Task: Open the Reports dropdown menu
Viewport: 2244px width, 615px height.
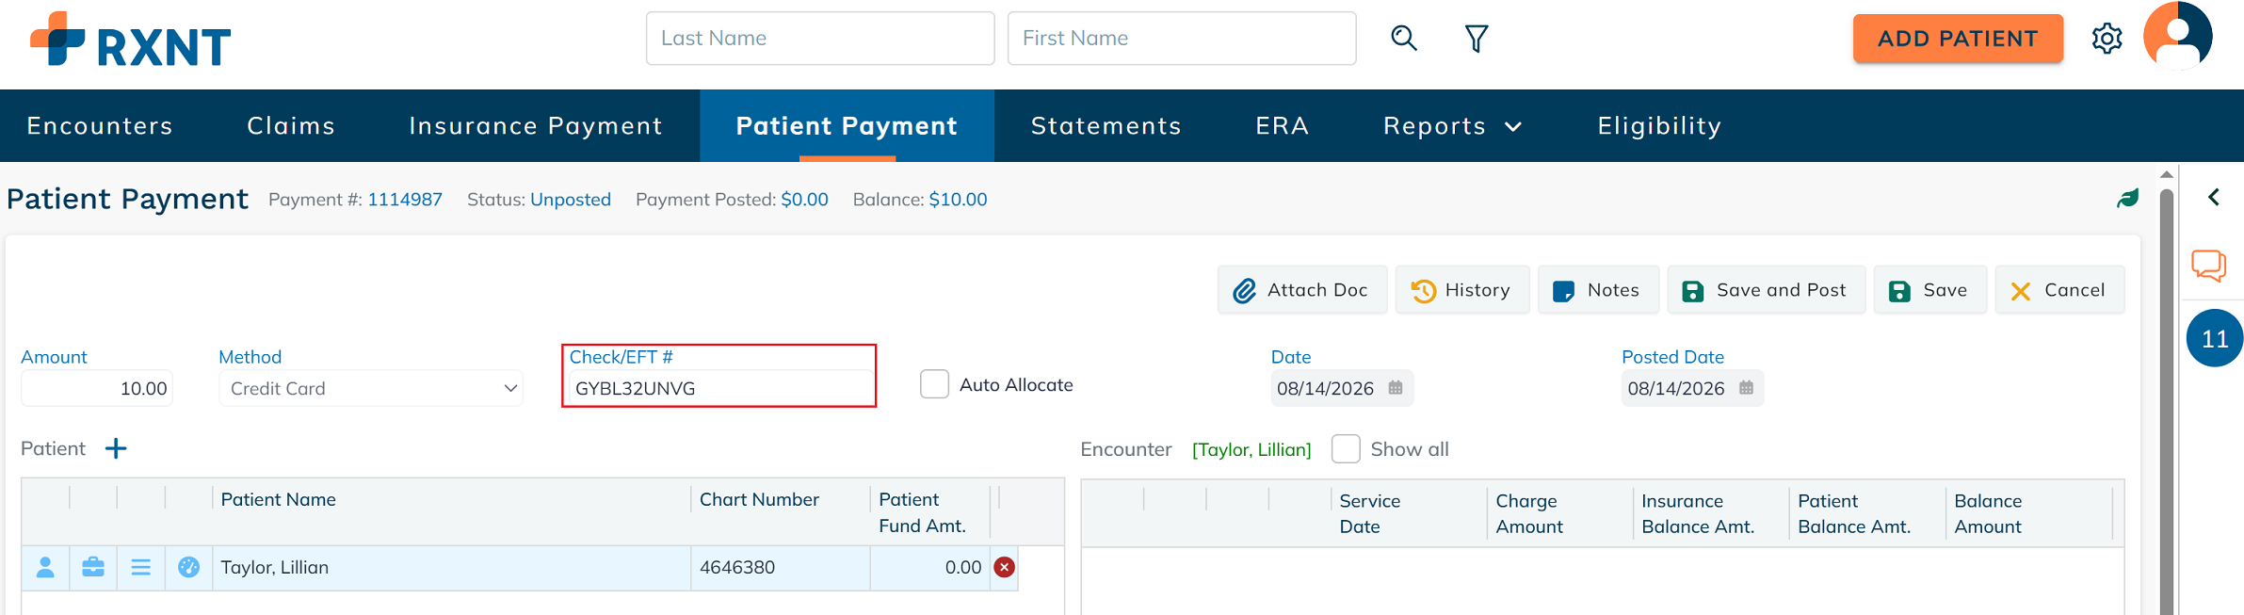Action: (1452, 126)
